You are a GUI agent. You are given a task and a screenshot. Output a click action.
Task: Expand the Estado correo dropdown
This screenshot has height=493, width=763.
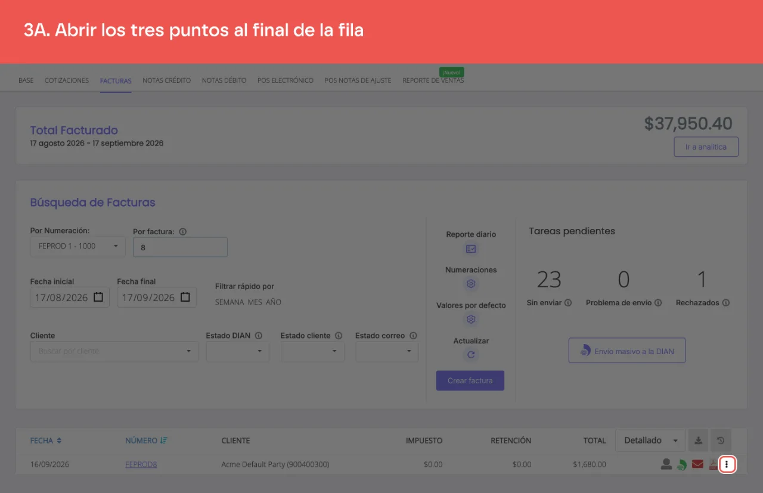[387, 351]
